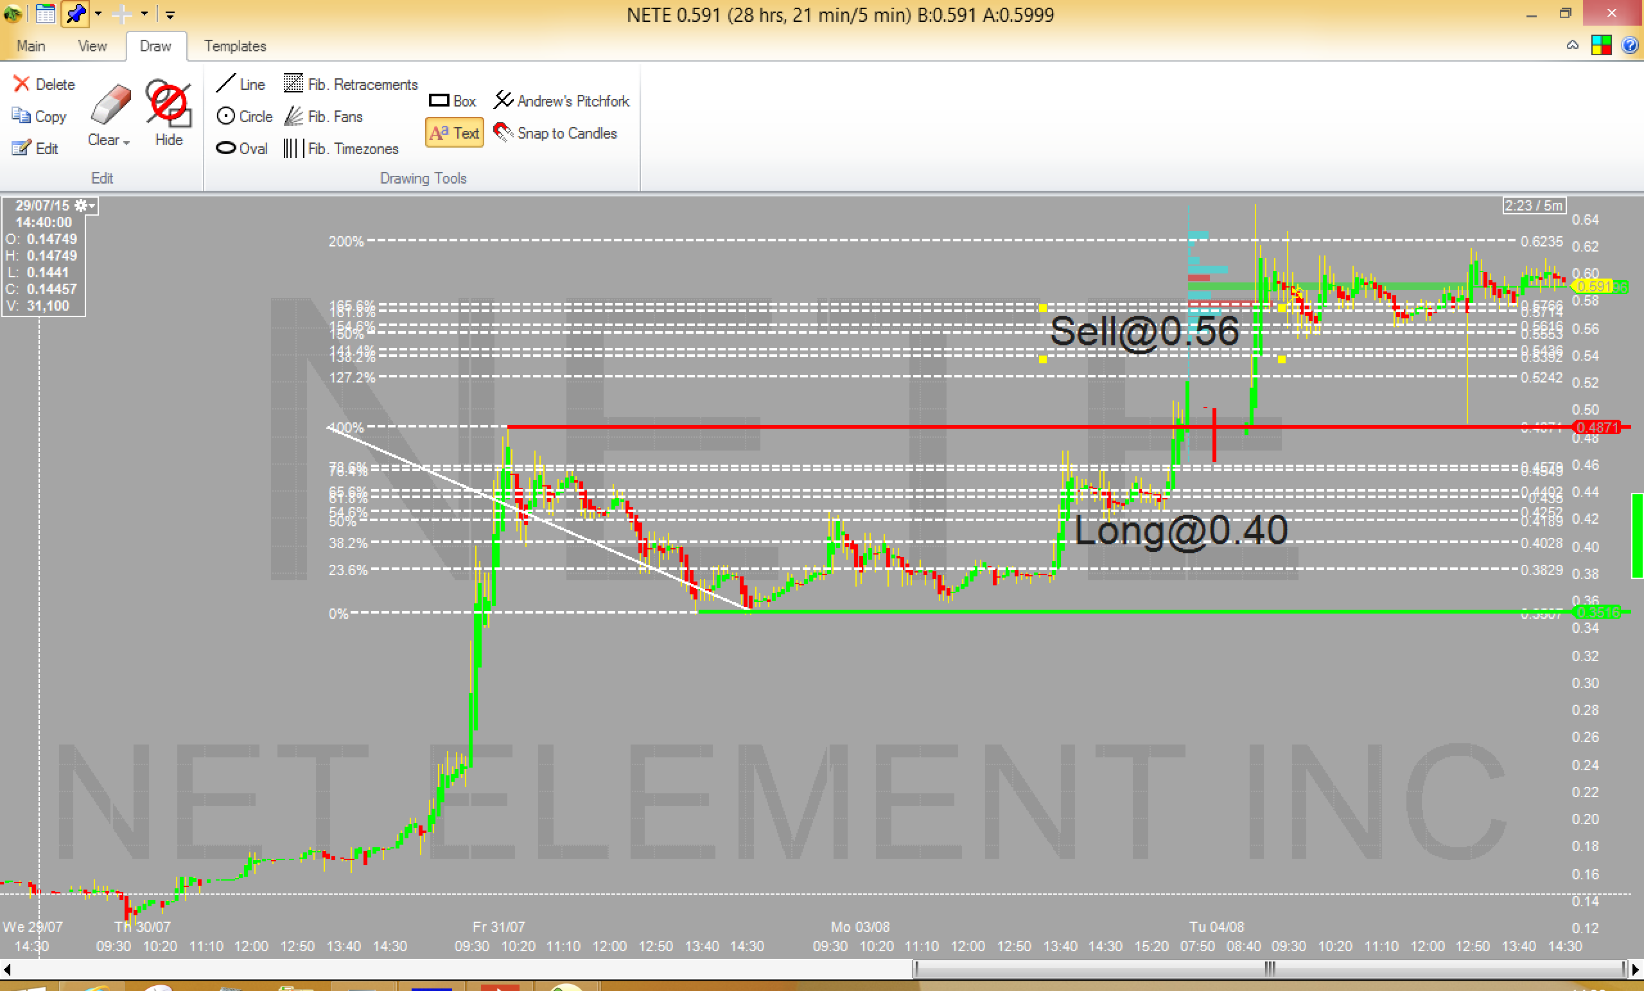
Task: Open the pushpin dropdown arrow
Action: 98,14
